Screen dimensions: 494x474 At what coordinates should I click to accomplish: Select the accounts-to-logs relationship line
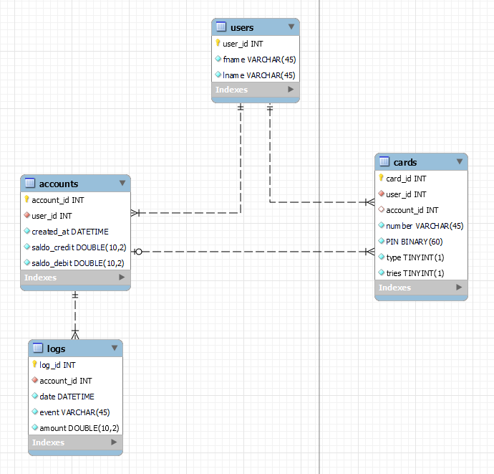pyautogui.click(x=75, y=315)
